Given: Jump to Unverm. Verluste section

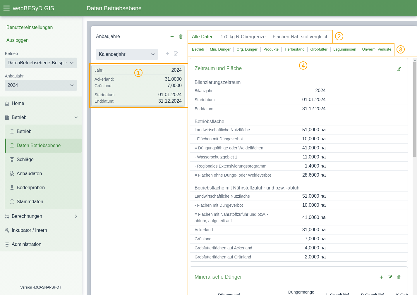Looking at the screenshot, I should 377,49.
